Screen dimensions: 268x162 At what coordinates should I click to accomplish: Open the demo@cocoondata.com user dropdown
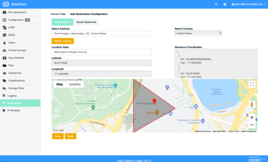click(248, 4)
